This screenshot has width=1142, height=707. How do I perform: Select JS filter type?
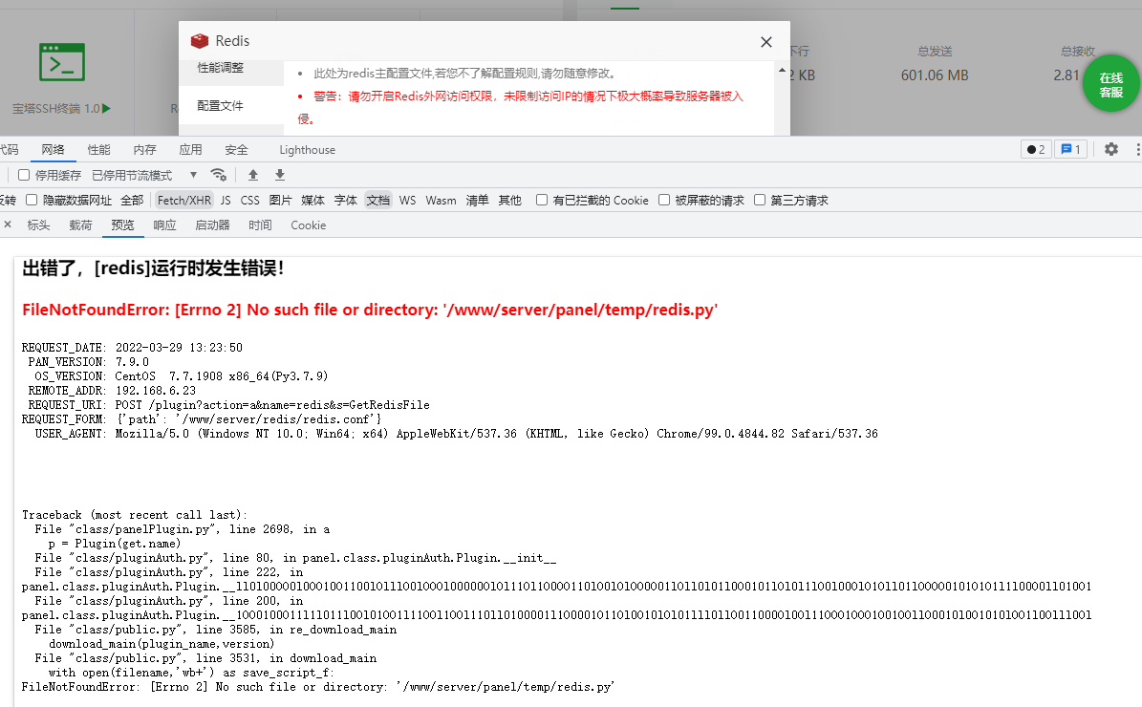click(x=226, y=201)
